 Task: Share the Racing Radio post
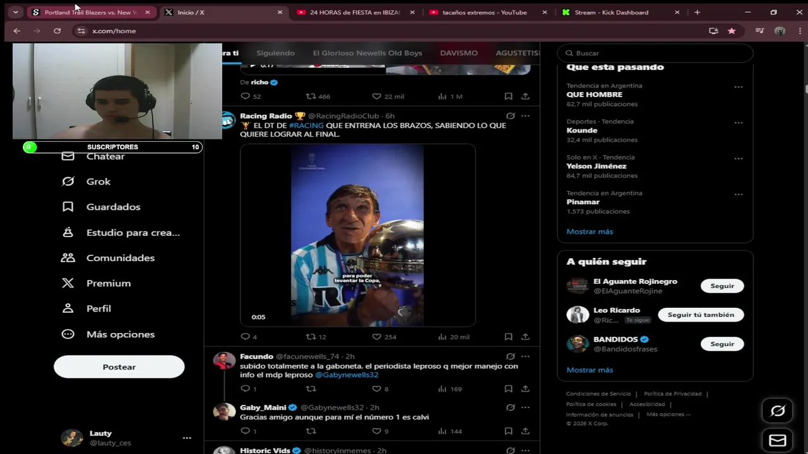pyautogui.click(x=525, y=337)
